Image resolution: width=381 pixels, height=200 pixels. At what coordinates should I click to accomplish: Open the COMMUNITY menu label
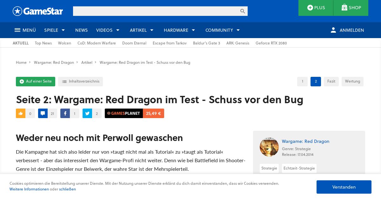coord(219,30)
